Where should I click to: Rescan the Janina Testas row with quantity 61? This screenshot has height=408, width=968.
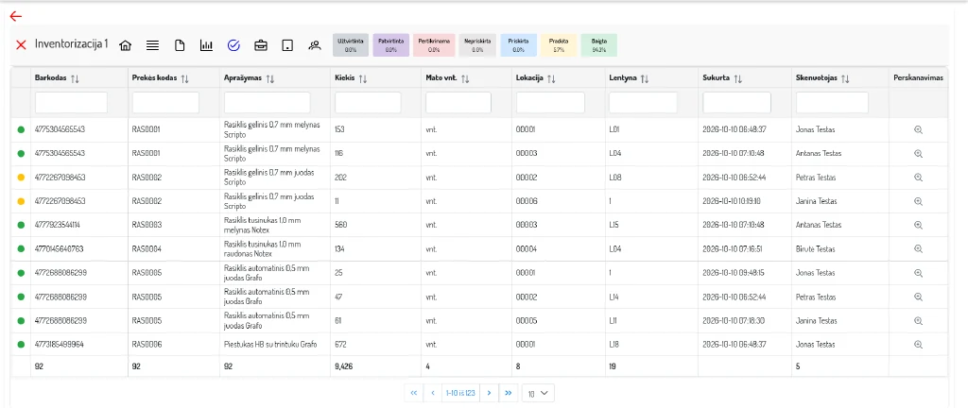(x=918, y=320)
